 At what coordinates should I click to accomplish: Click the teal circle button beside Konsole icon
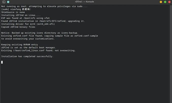8,2
